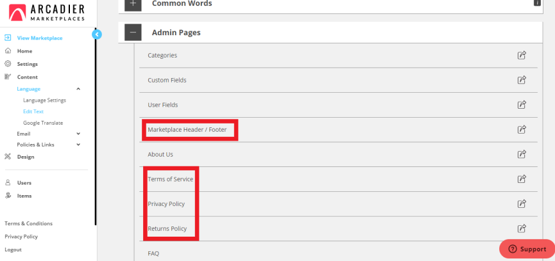This screenshot has height=261, width=555.
Task: Open the Design sidebar item
Action: point(26,157)
